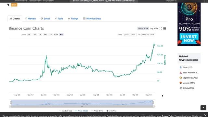208x117 pixels.
Task: Click the Jan '18 x-axis label
Action: point(44,95)
